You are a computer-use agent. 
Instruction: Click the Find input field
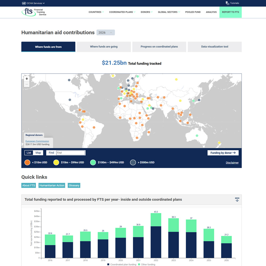[x=70, y=153]
